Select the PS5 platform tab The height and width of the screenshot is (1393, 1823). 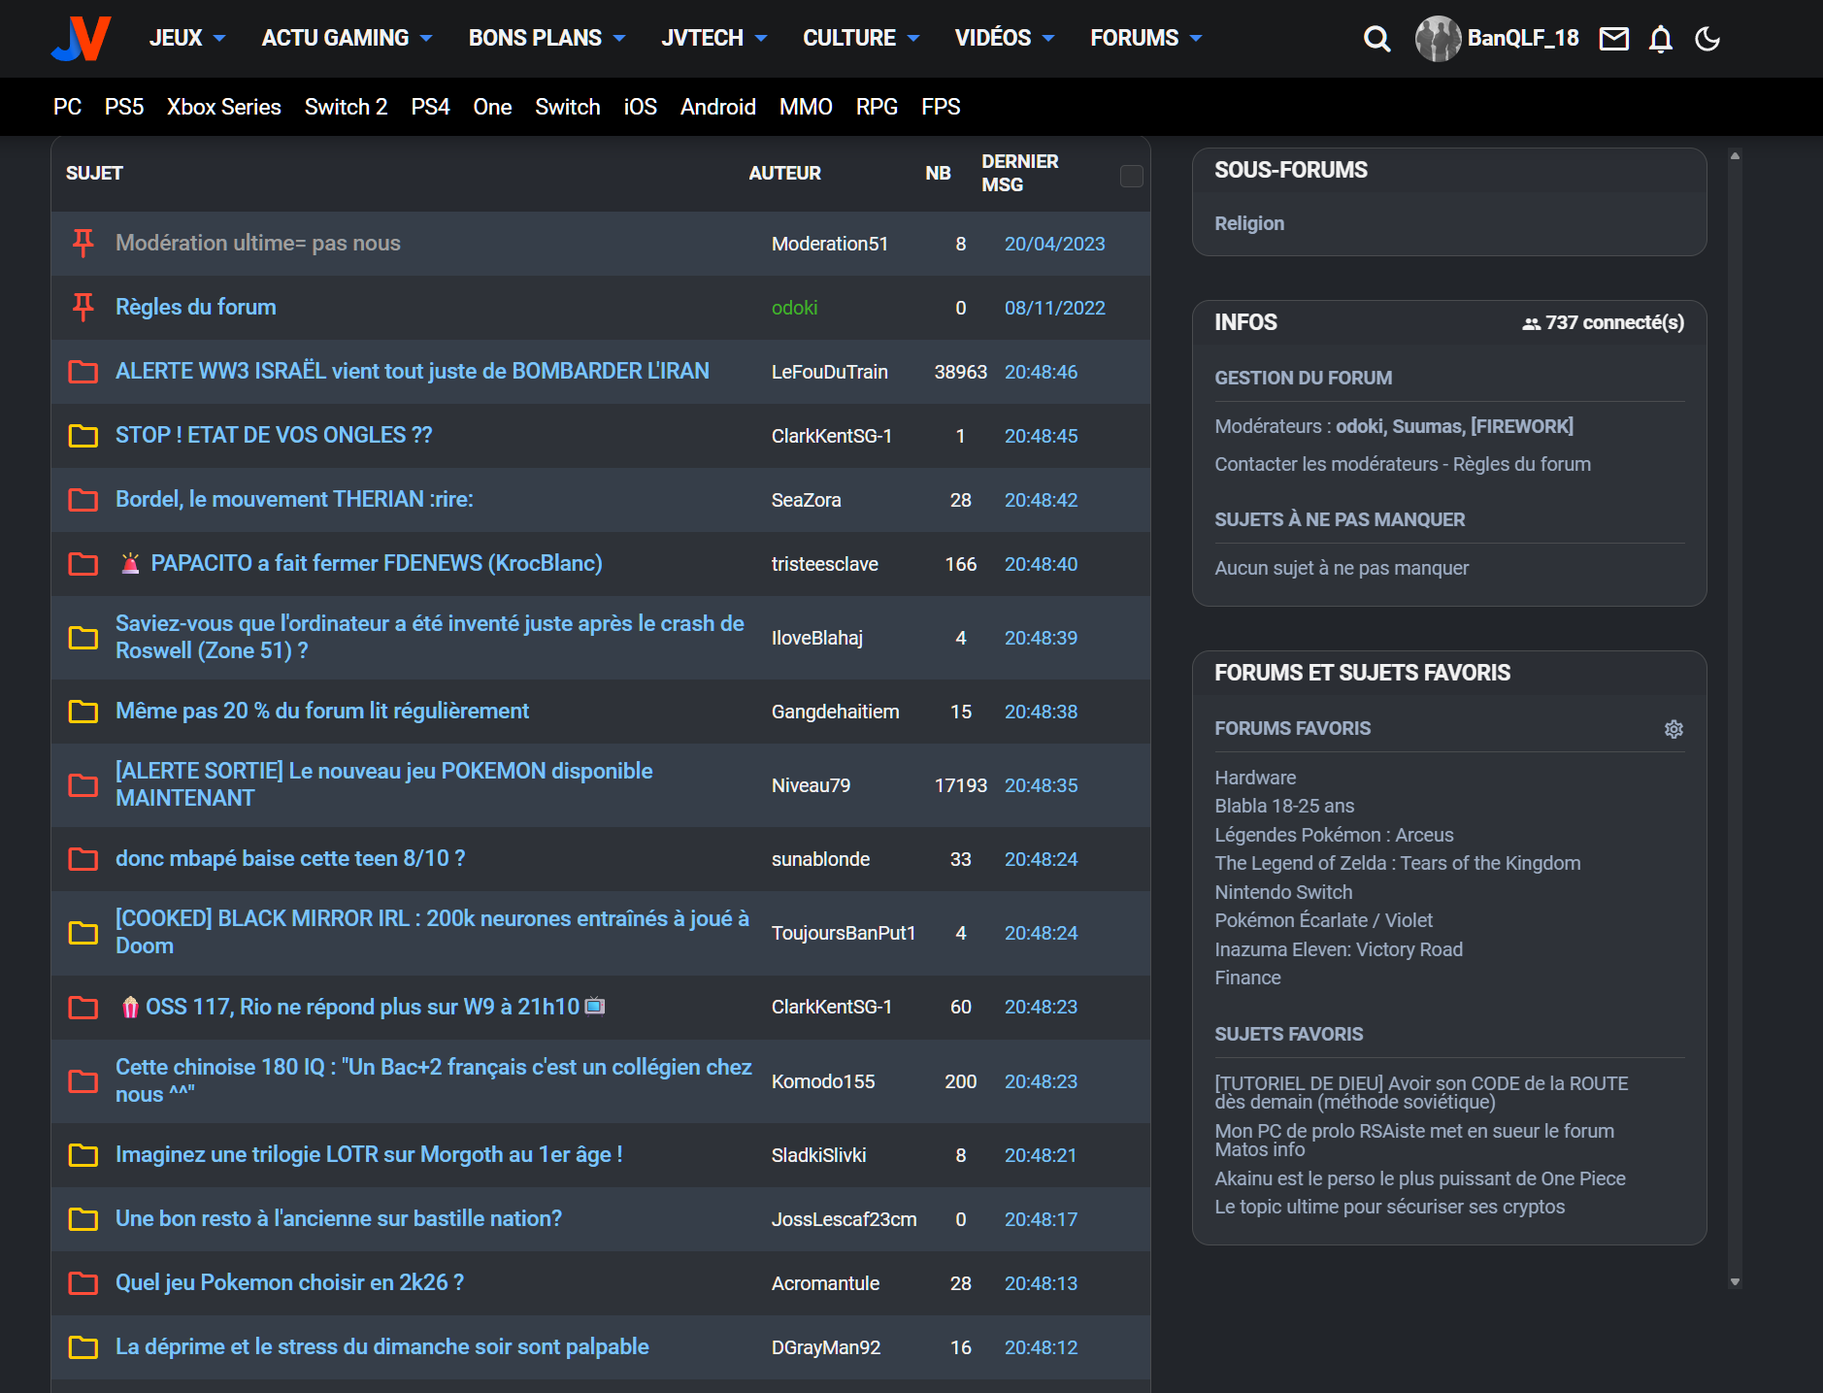point(124,107)
